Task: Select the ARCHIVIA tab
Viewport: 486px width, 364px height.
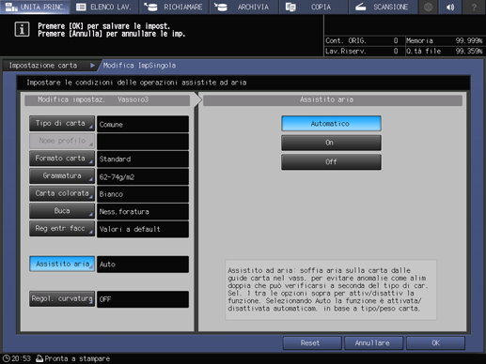Action: point(244,7)
